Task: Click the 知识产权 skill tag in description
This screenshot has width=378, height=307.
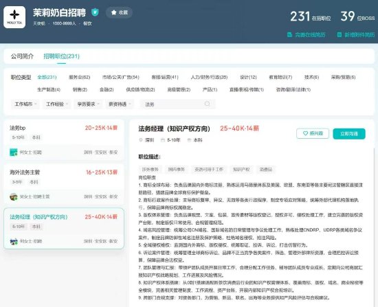Action: click(x=241, y=170)
